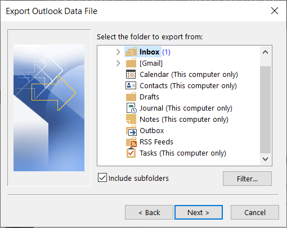Select the Drafts folder label
Image resolution: width=287 pixels, height=228 pixels.
[x=149, y=97]
